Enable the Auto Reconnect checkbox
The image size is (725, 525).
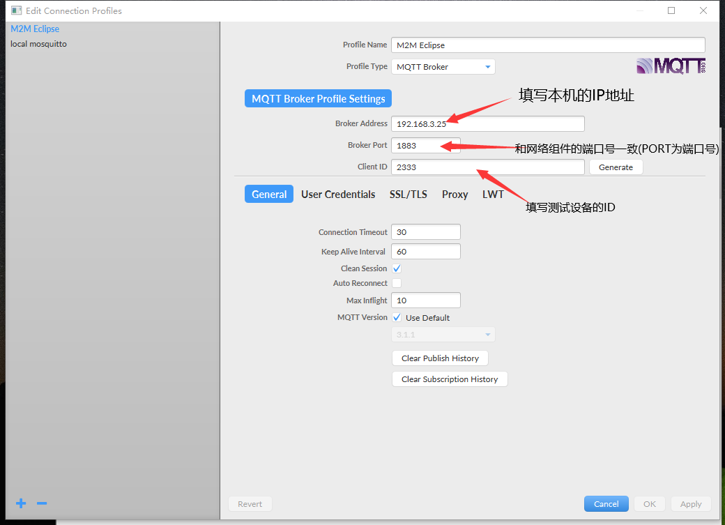coord(397,283)
